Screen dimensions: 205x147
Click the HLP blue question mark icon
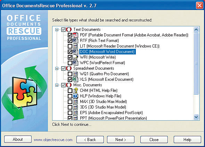(x=75, y=96)
